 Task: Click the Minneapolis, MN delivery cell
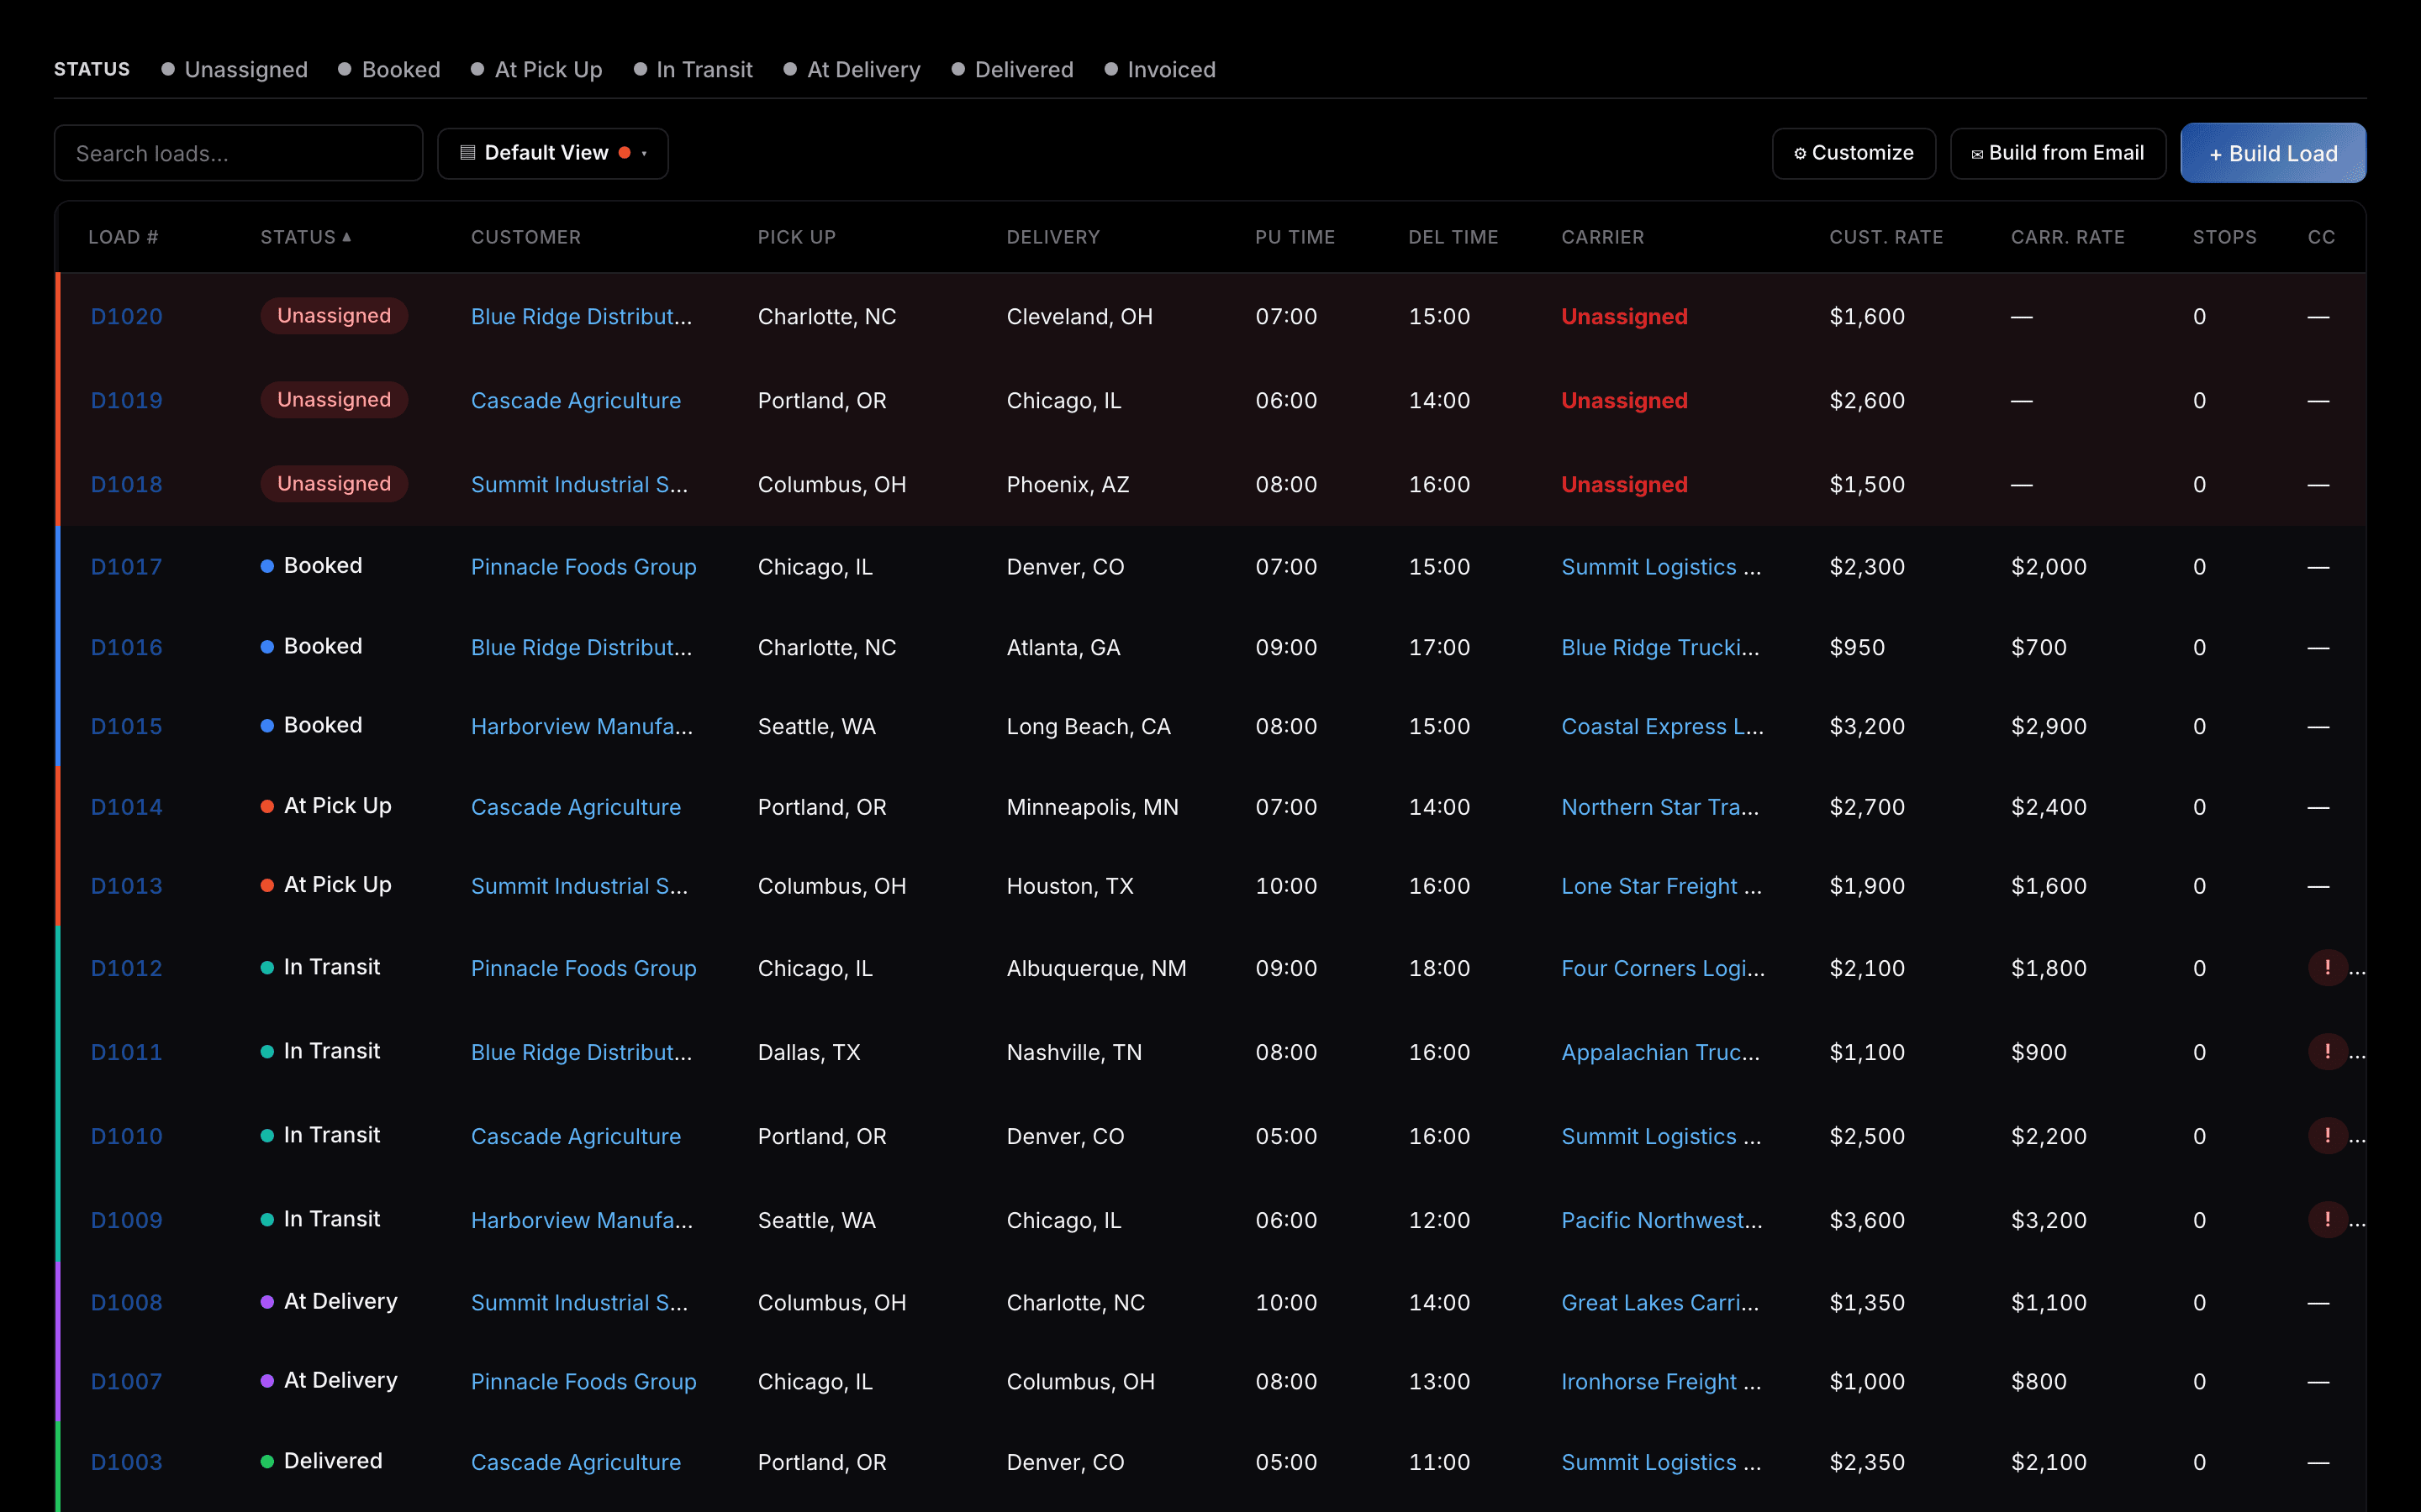1091,806
